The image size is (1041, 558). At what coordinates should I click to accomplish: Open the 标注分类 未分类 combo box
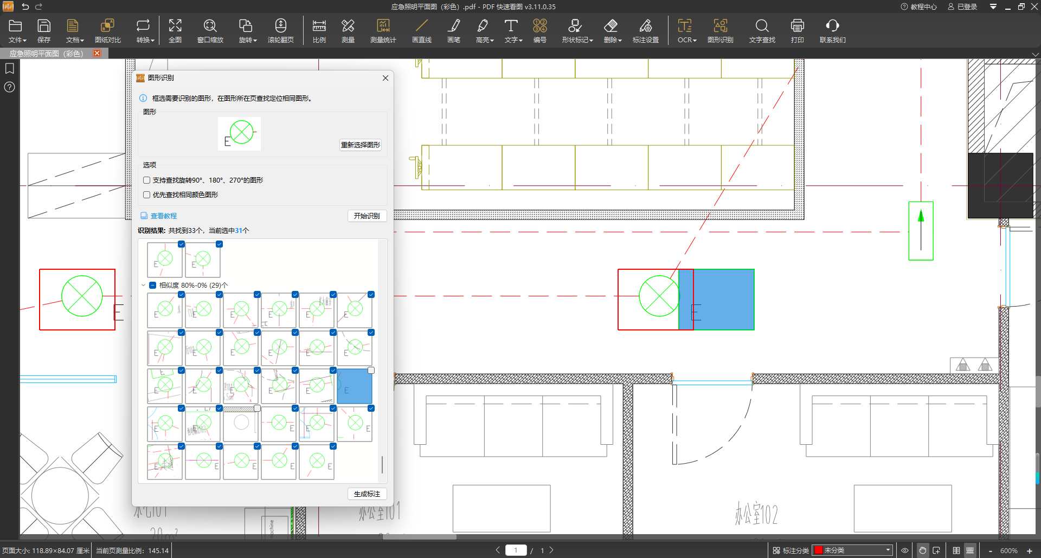(852, 550)
